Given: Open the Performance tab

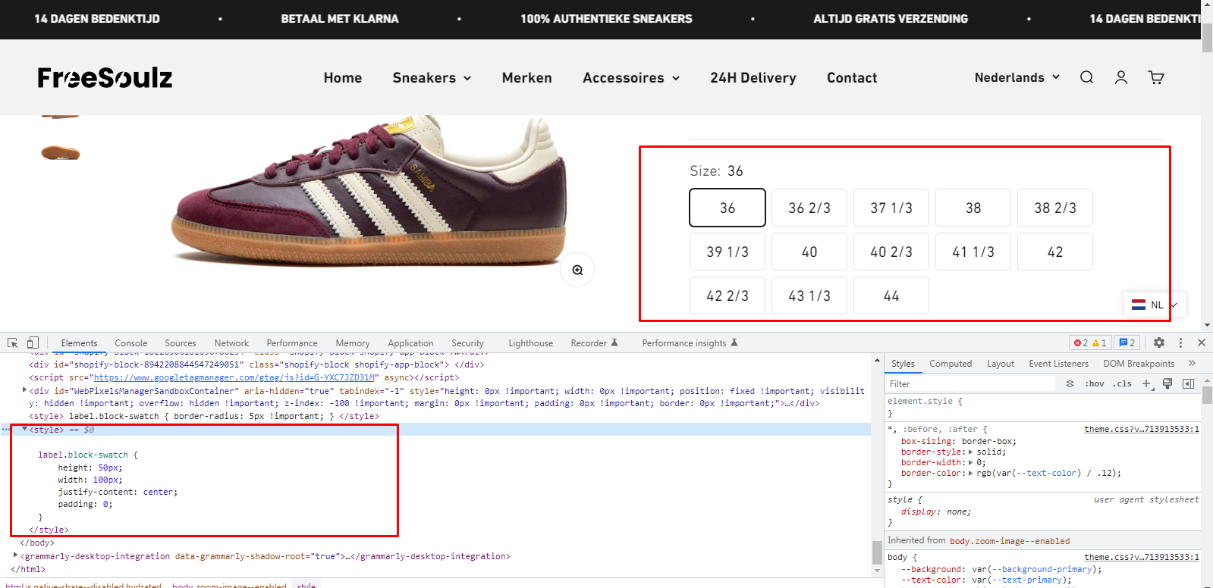Looking at the screenshot, I should click(292, 343).
